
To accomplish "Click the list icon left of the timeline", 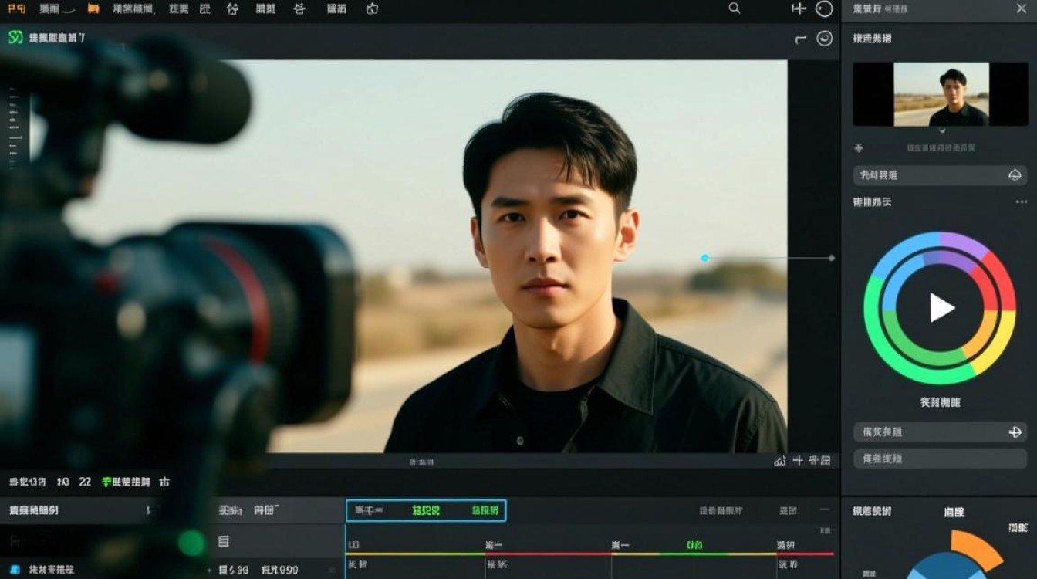I will tap(223, 542).
